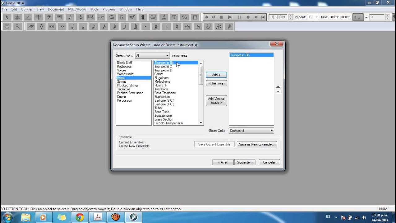Click Save as New Ensemble button
This screenshot has width=396, height=223.
[257, 144]
